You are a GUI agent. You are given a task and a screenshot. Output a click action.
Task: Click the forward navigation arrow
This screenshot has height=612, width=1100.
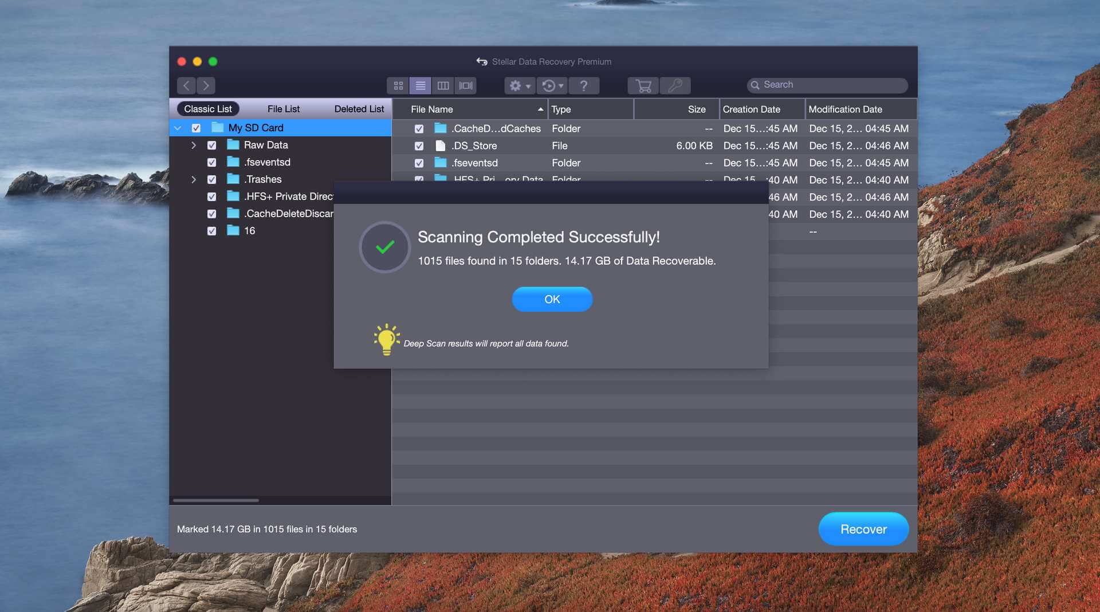pyautogui.click(x=206, y=85)
